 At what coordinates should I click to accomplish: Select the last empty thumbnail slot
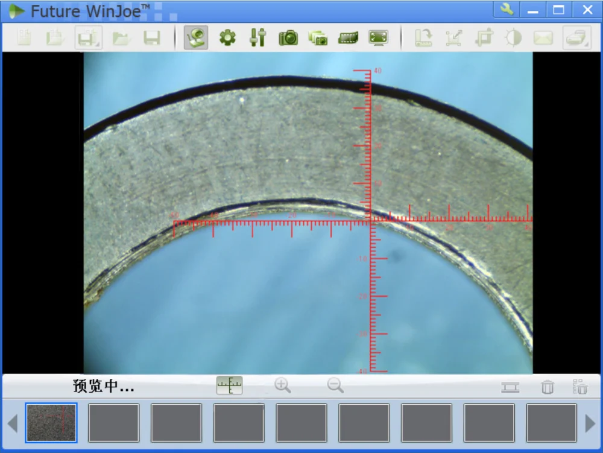(x=551, y=423)
